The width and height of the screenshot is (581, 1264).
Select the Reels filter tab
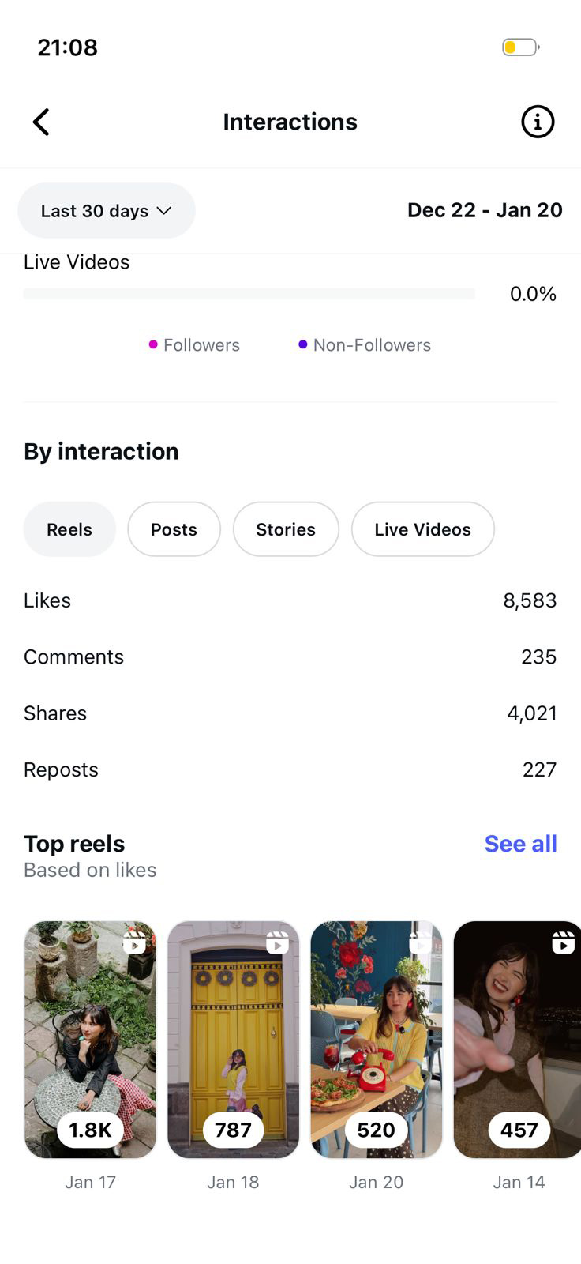69,529
